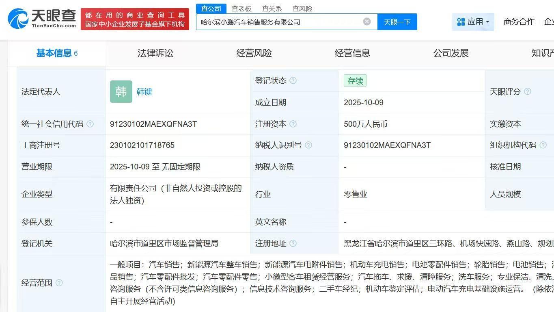
Task: Open the 基本信息 tab
Action: click(x=57, y=53)
